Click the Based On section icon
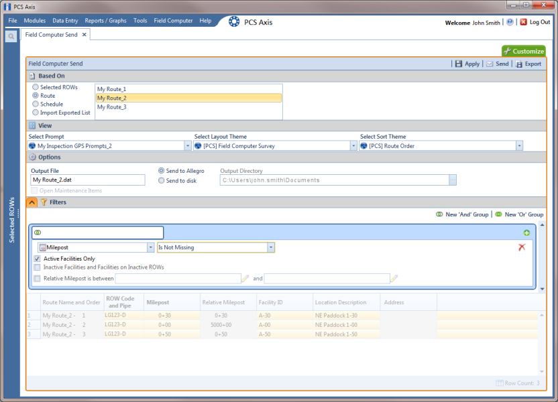558x402 pixels. tap(32, 76)
